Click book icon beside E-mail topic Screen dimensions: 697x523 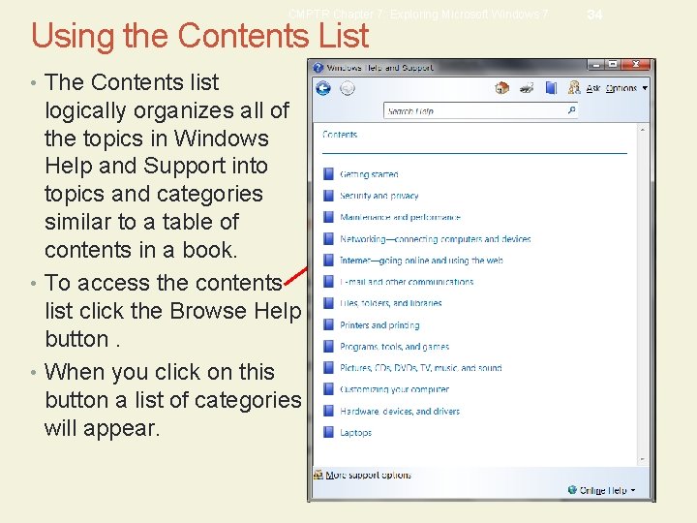[328, 281]
